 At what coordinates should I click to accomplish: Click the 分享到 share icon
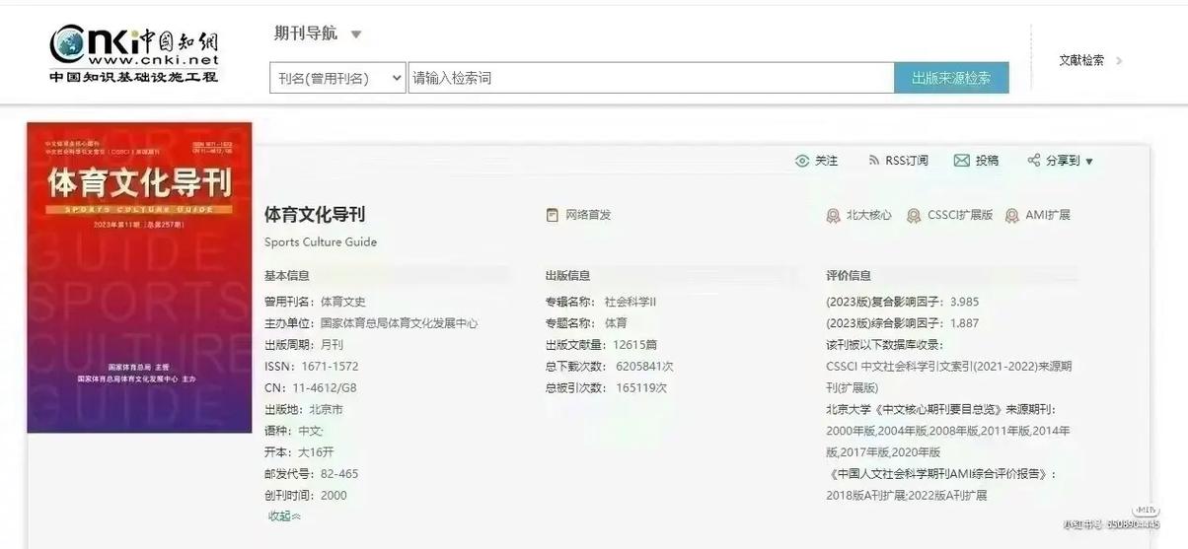tap(1033, 161)
